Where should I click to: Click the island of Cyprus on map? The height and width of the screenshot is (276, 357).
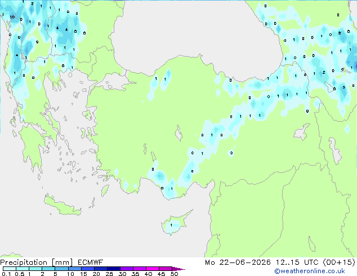[x=175, y=223]
